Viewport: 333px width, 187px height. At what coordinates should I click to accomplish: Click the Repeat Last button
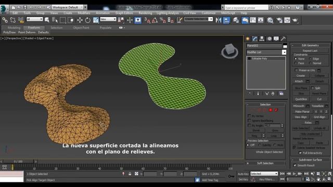310,51
